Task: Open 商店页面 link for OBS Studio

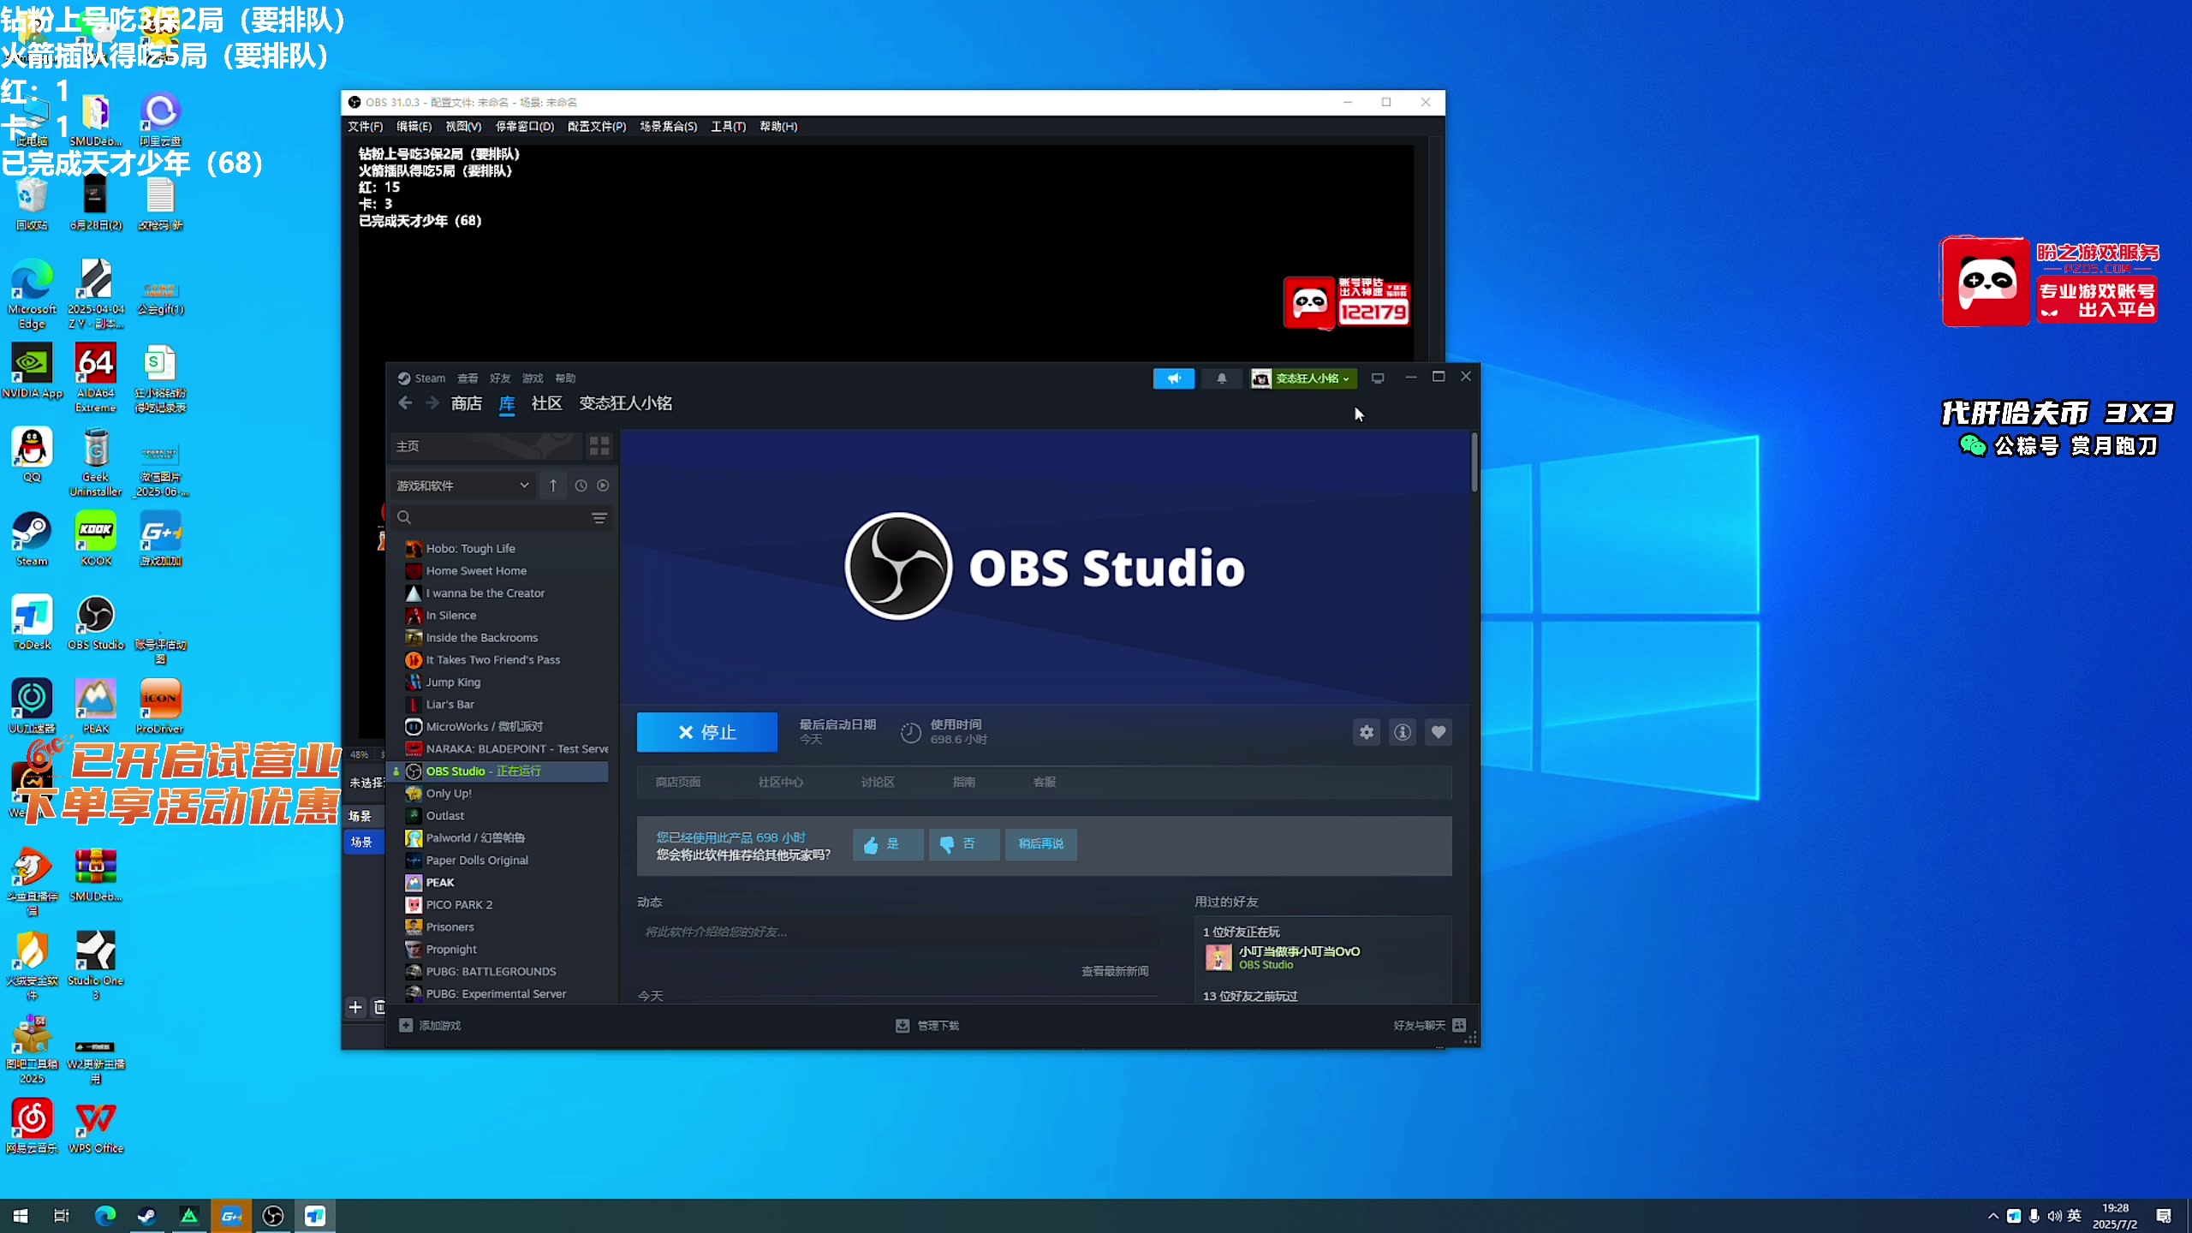Action: click(678, 783)
